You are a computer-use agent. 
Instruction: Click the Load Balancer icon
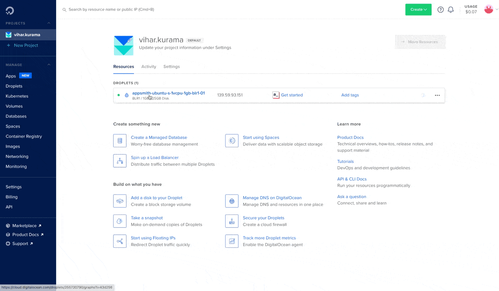(x=120, y=161)
